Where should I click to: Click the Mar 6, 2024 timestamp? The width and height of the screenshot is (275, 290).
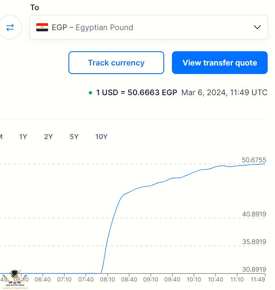[224, 92]
